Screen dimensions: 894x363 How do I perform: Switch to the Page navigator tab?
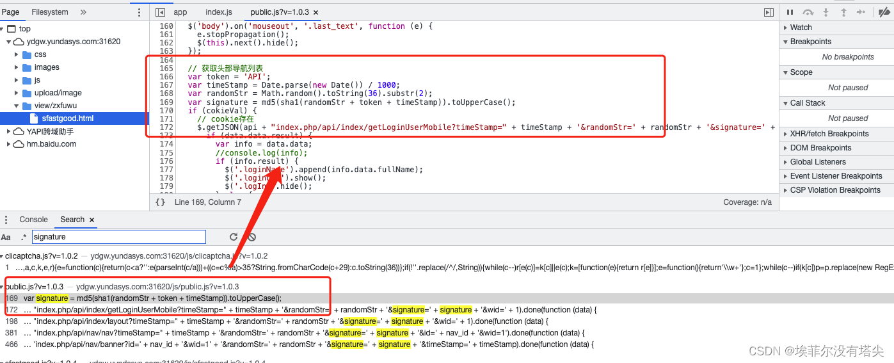pos(10,12)
